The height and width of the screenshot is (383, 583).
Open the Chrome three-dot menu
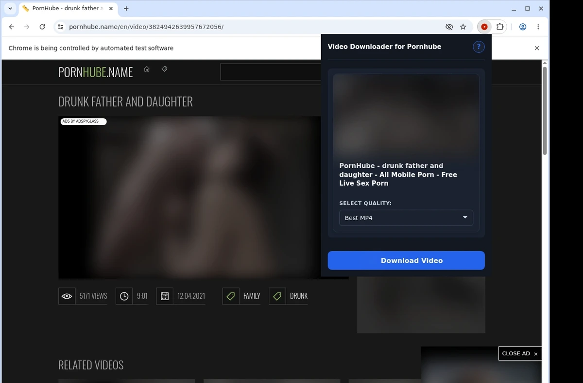(538, 27)
